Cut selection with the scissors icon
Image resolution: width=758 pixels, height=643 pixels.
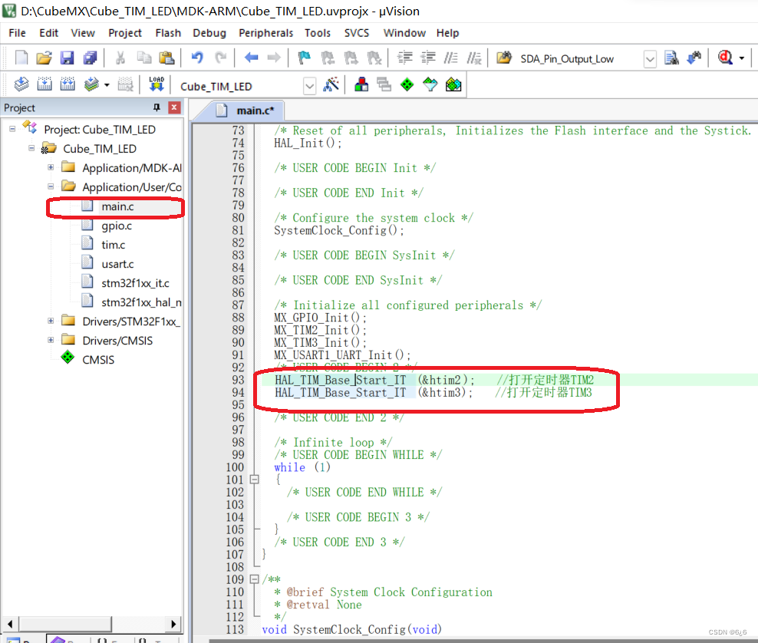click(120, 58)
